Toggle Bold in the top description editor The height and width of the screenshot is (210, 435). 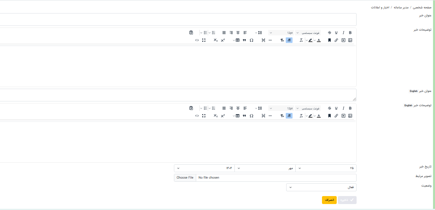click(350, 33)
